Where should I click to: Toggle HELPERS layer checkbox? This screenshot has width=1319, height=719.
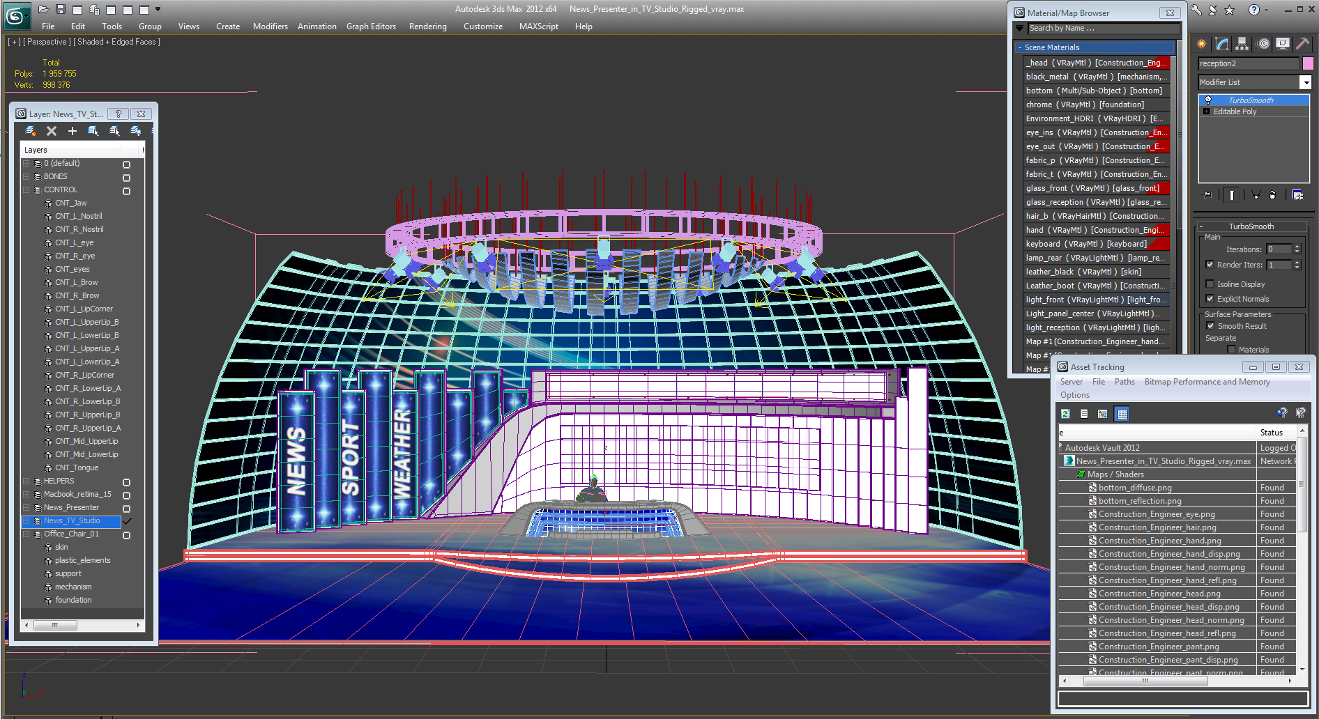point(126,482)
